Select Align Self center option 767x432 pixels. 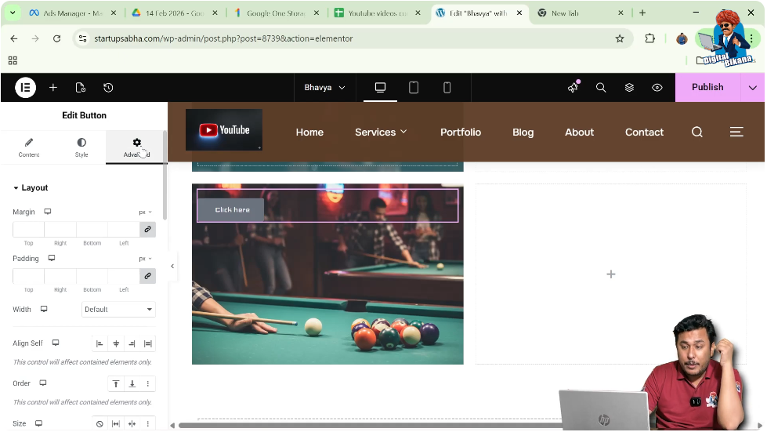[x=116, y=343]
